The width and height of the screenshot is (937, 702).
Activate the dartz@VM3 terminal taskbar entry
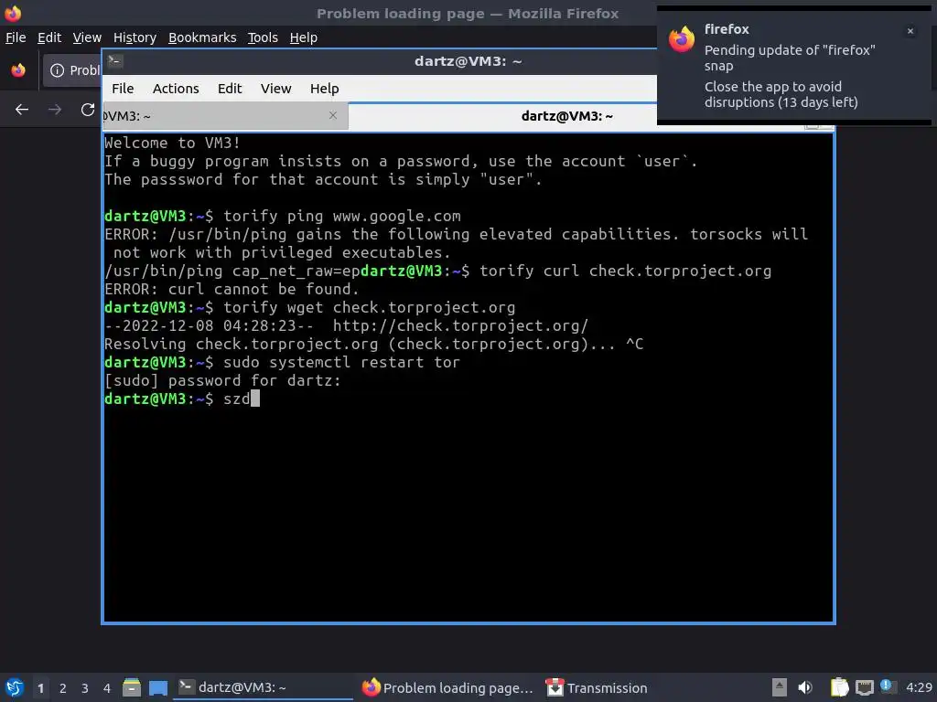coord(263,687)
